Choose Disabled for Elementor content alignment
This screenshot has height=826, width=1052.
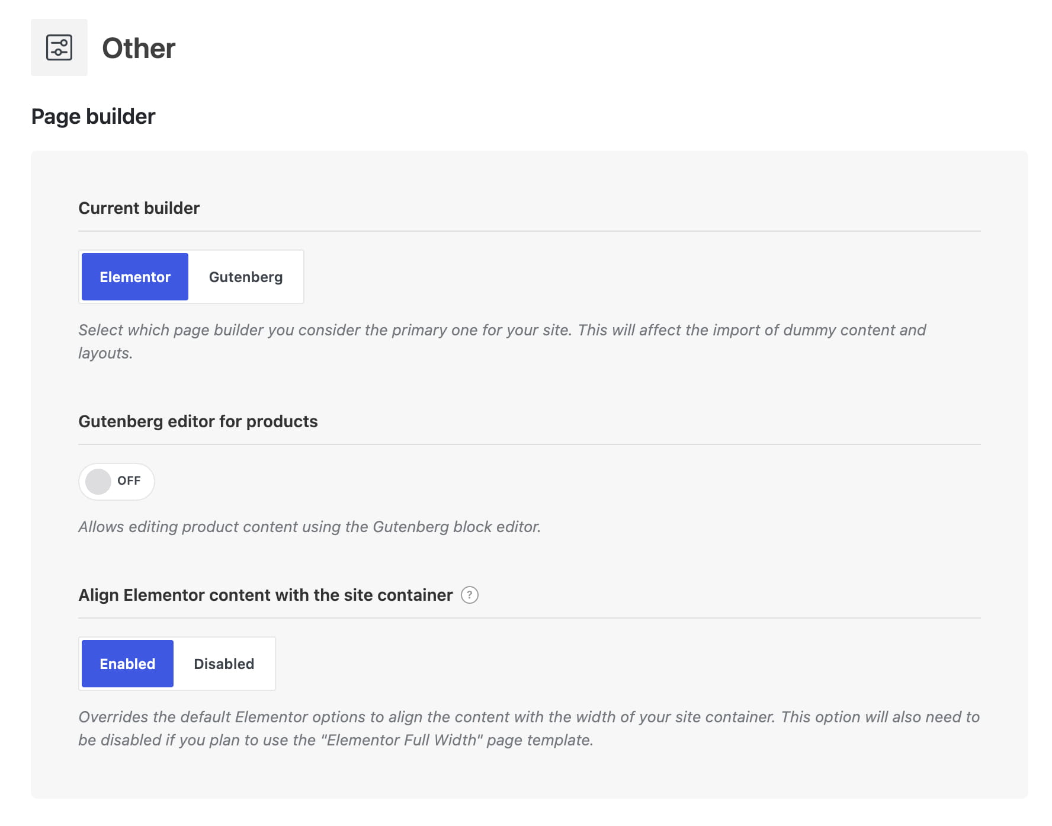pyautogui.click(x=224, y=664)
